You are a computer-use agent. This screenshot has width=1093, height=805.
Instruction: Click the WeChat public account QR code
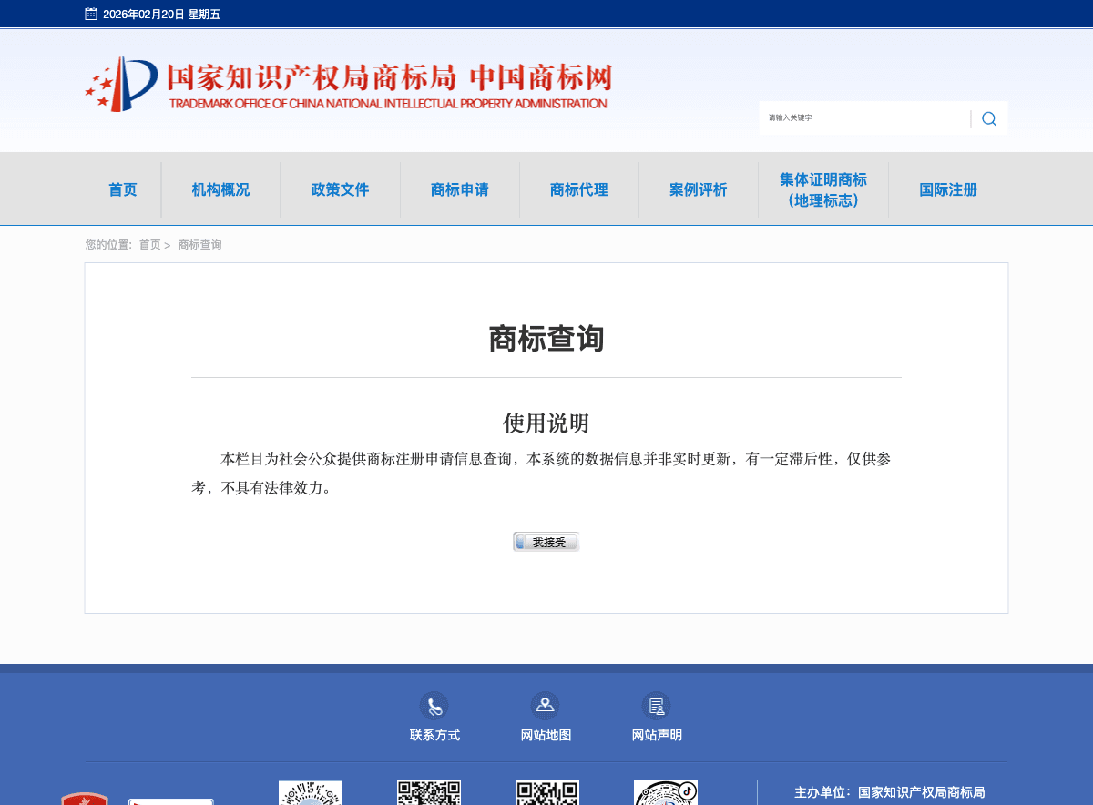428,792
